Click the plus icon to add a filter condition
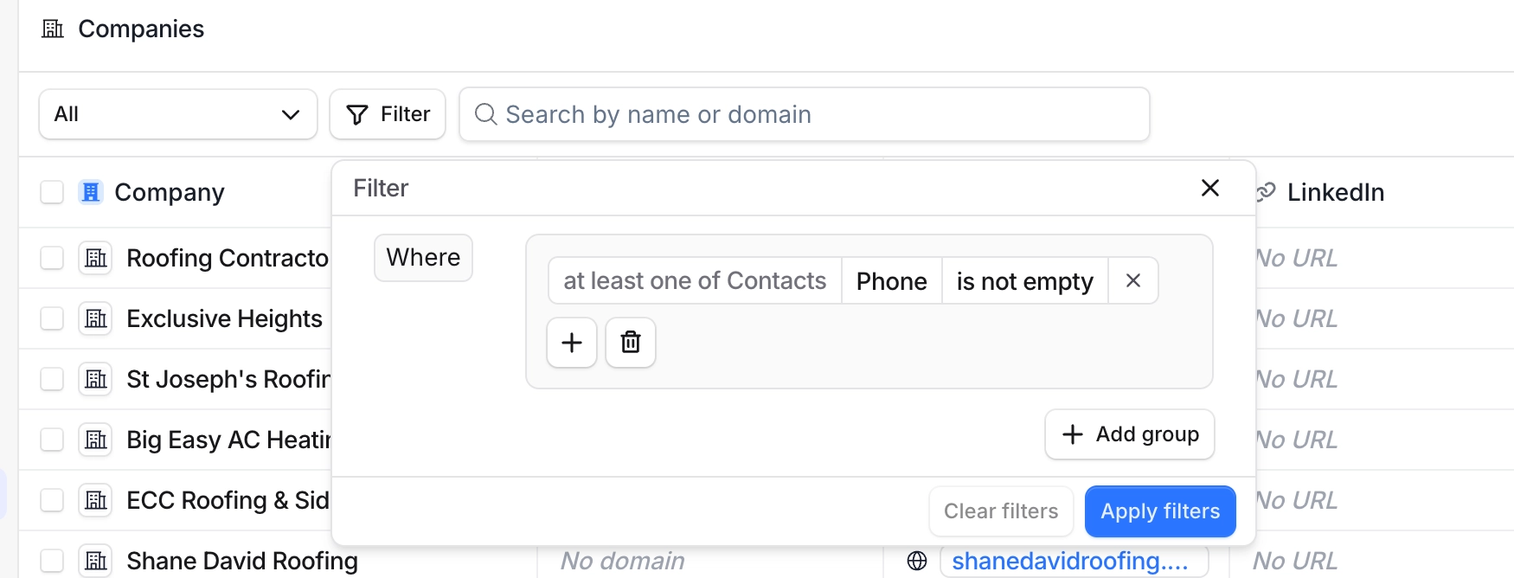The height and width of the screenshot is (578, 1514). [571, 343]
